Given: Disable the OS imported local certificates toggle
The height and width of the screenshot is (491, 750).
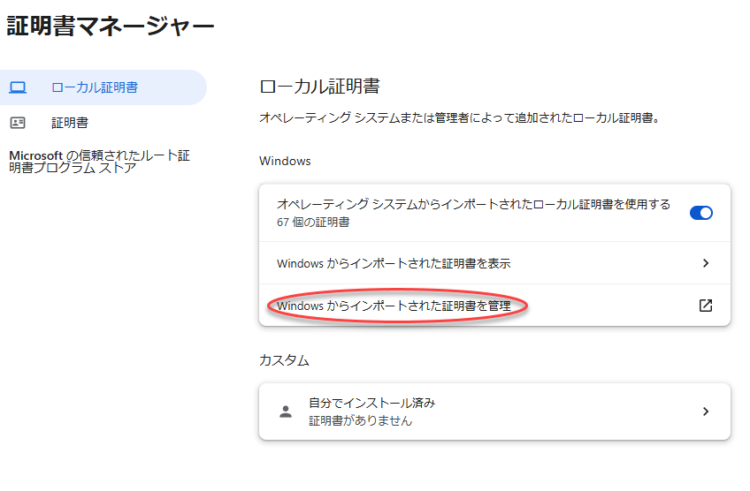Looking at the screenshot, I should point(700,212).
